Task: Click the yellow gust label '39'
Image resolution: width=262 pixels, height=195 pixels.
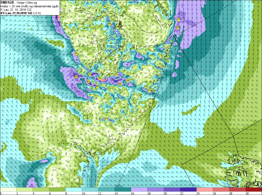Action: point(100,78)
